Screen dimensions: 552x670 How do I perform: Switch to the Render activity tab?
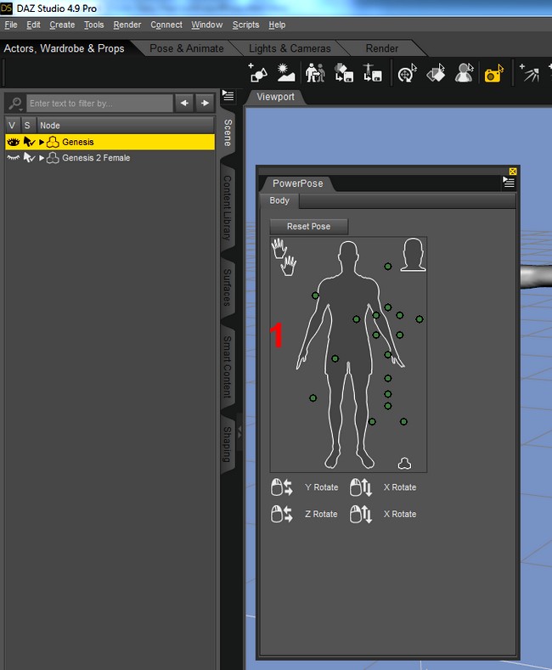tap(382, 48)
